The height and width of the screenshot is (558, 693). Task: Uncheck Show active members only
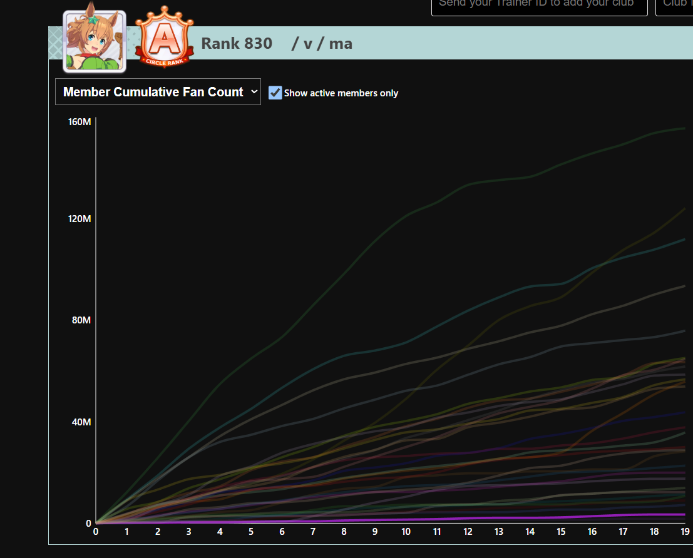click(x=275, y=93)
